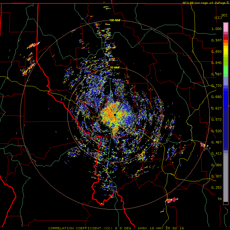Click the black radar site dot at center

tap(115, 115)
